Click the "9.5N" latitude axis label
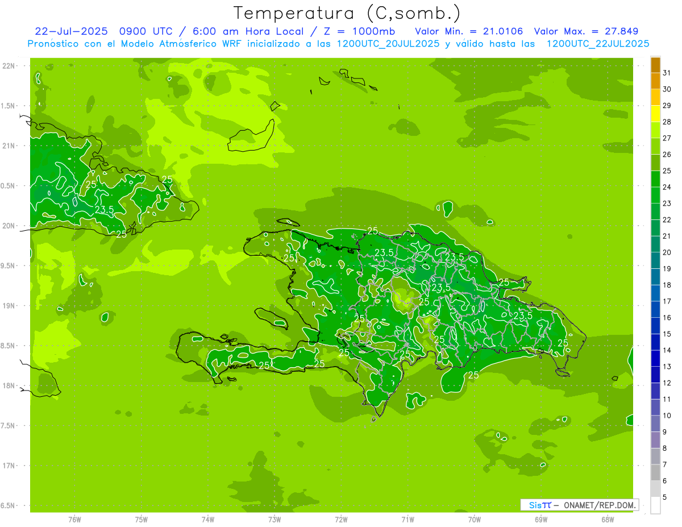682x527 pixels. (9, 265)
